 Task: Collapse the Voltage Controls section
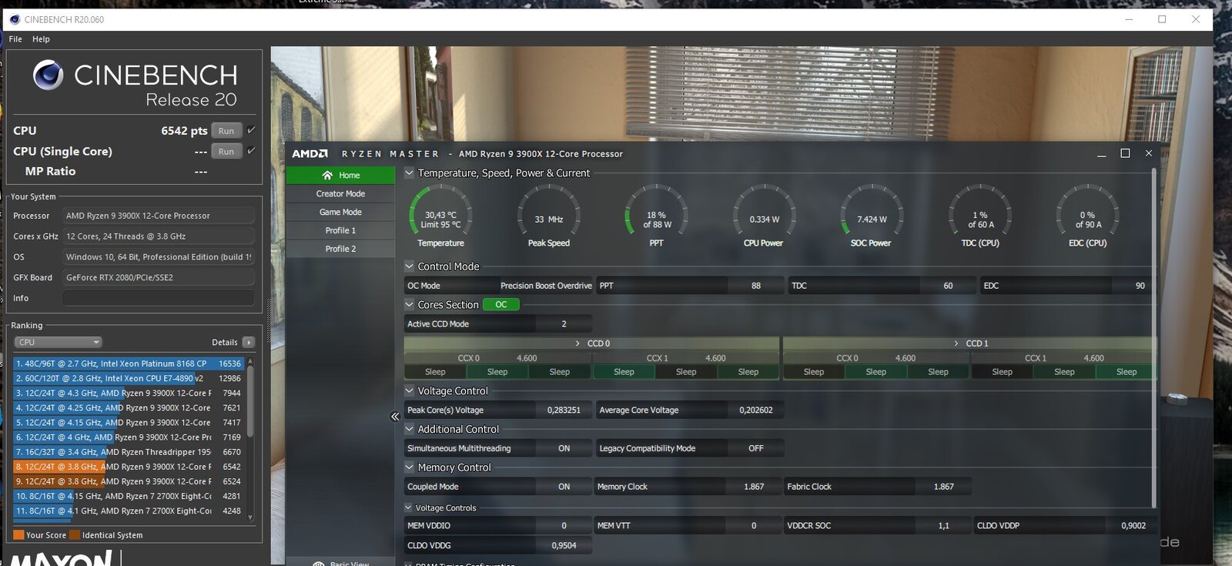click(409, 508)
